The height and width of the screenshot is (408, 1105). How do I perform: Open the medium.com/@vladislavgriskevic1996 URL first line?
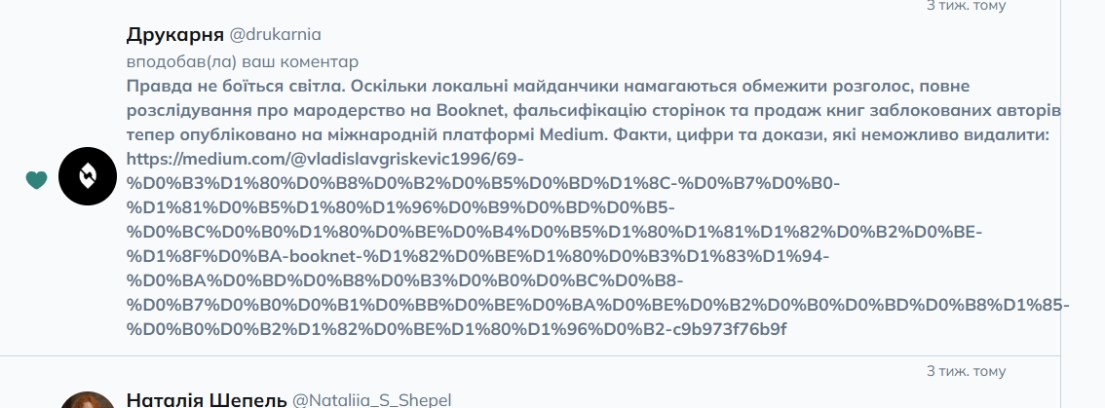pos(325,159)
